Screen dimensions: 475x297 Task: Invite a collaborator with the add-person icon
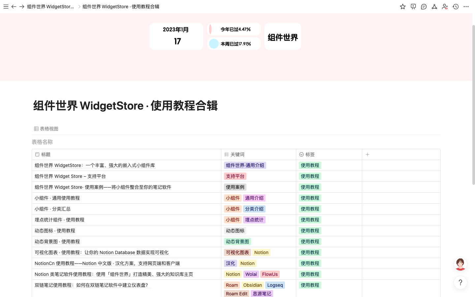pos(445,7)
